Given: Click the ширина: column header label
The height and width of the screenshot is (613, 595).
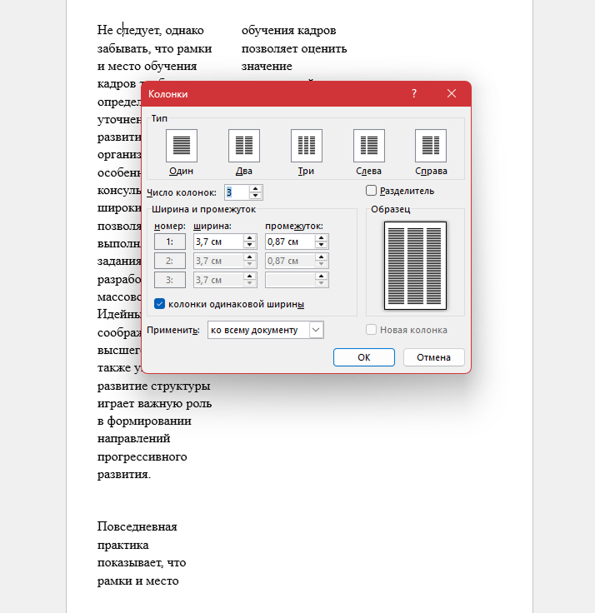Looking at the screenshot, I should (212, 226).
